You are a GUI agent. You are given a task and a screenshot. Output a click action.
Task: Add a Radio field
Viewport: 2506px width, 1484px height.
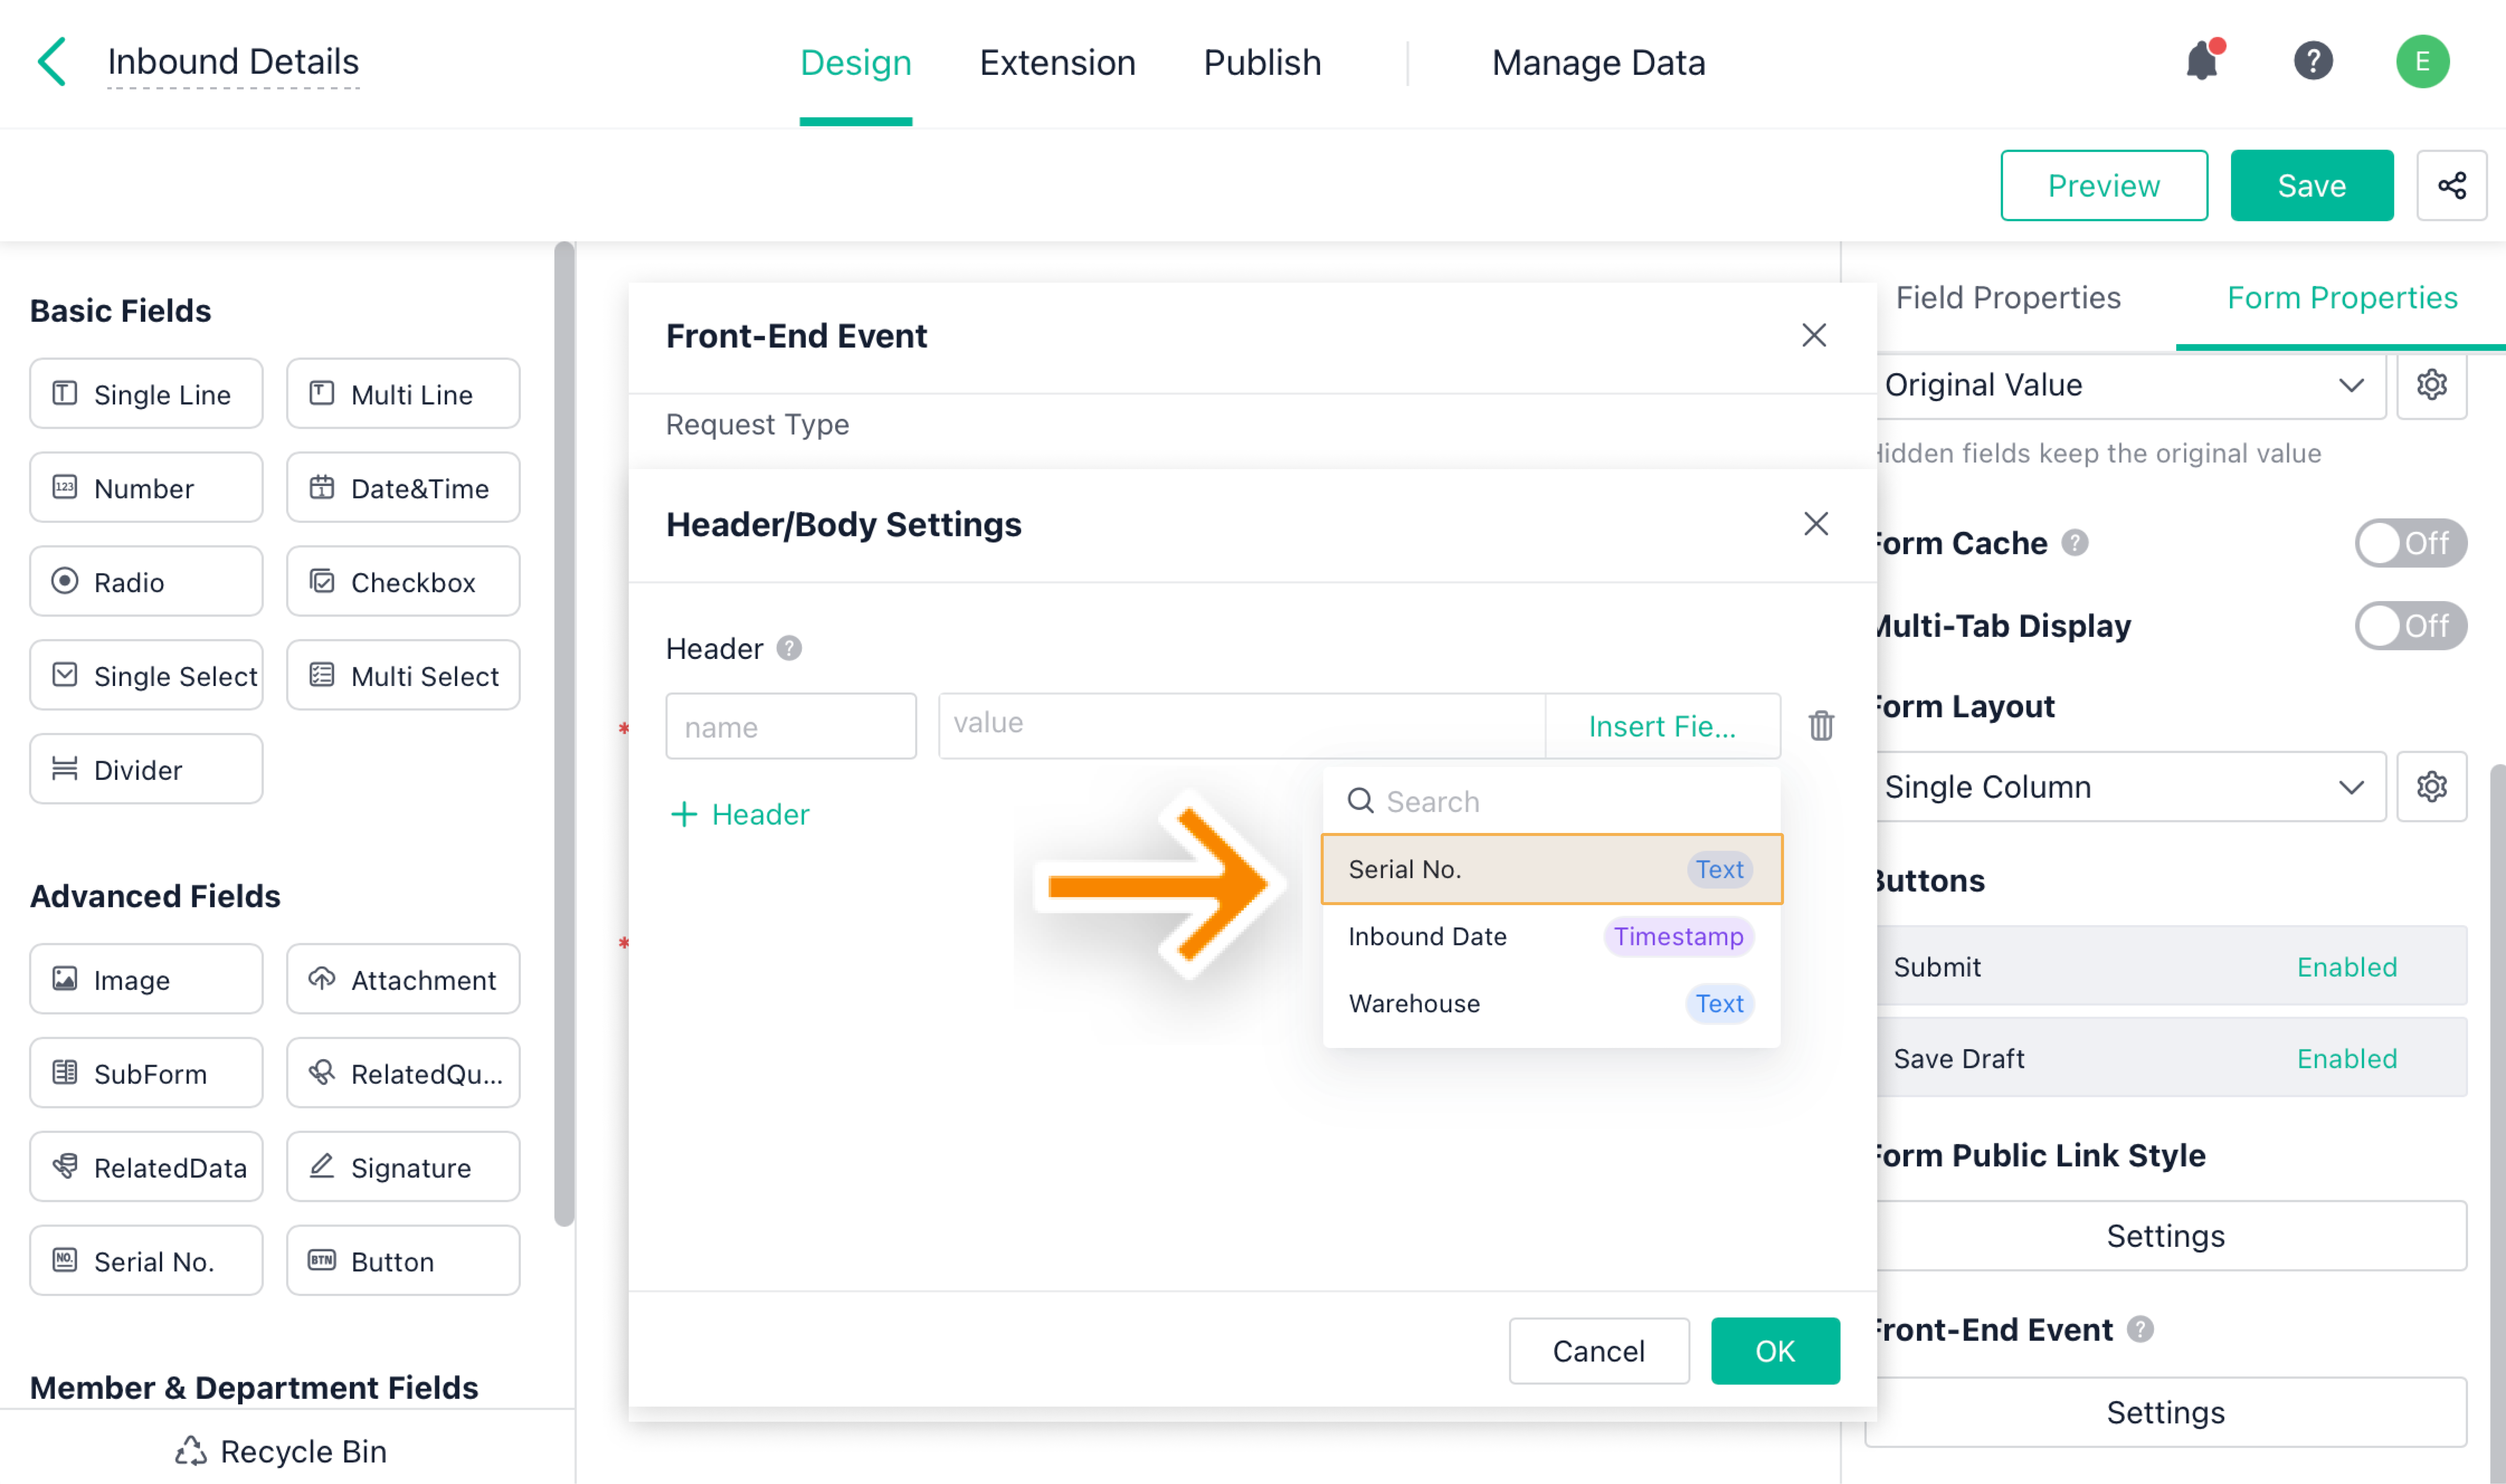pos(146,582)
